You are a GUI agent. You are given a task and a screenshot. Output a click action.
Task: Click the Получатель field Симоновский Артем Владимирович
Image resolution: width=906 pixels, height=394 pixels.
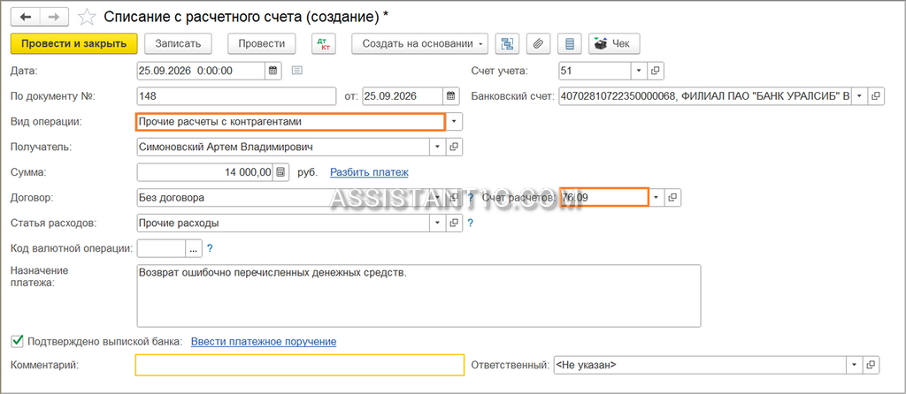pyautogui.click(x=283, y=148)
